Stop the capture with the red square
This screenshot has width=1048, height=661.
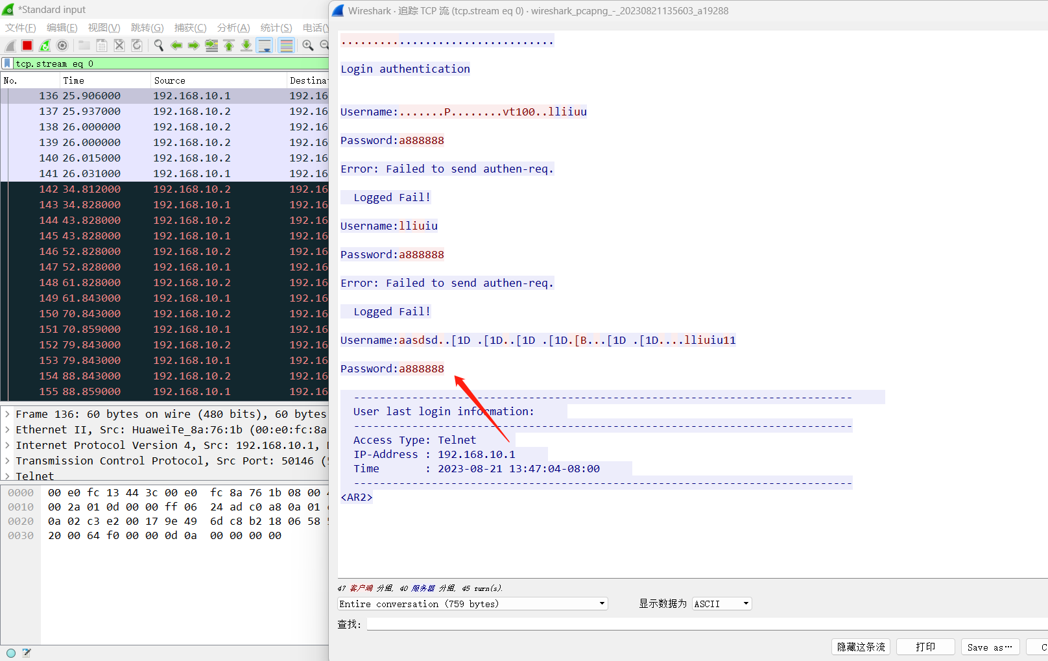[27, 45]
